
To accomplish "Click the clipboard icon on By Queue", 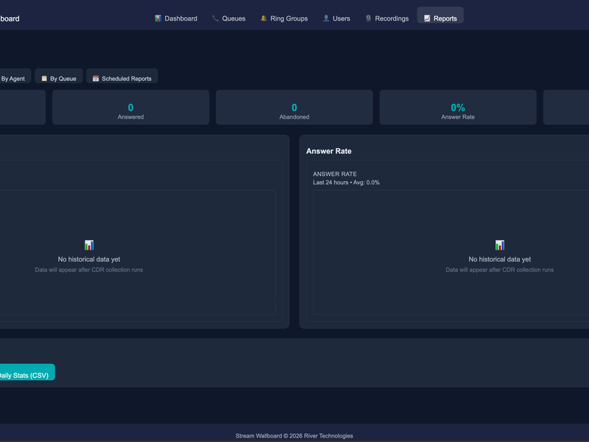I will pos(44,78).
